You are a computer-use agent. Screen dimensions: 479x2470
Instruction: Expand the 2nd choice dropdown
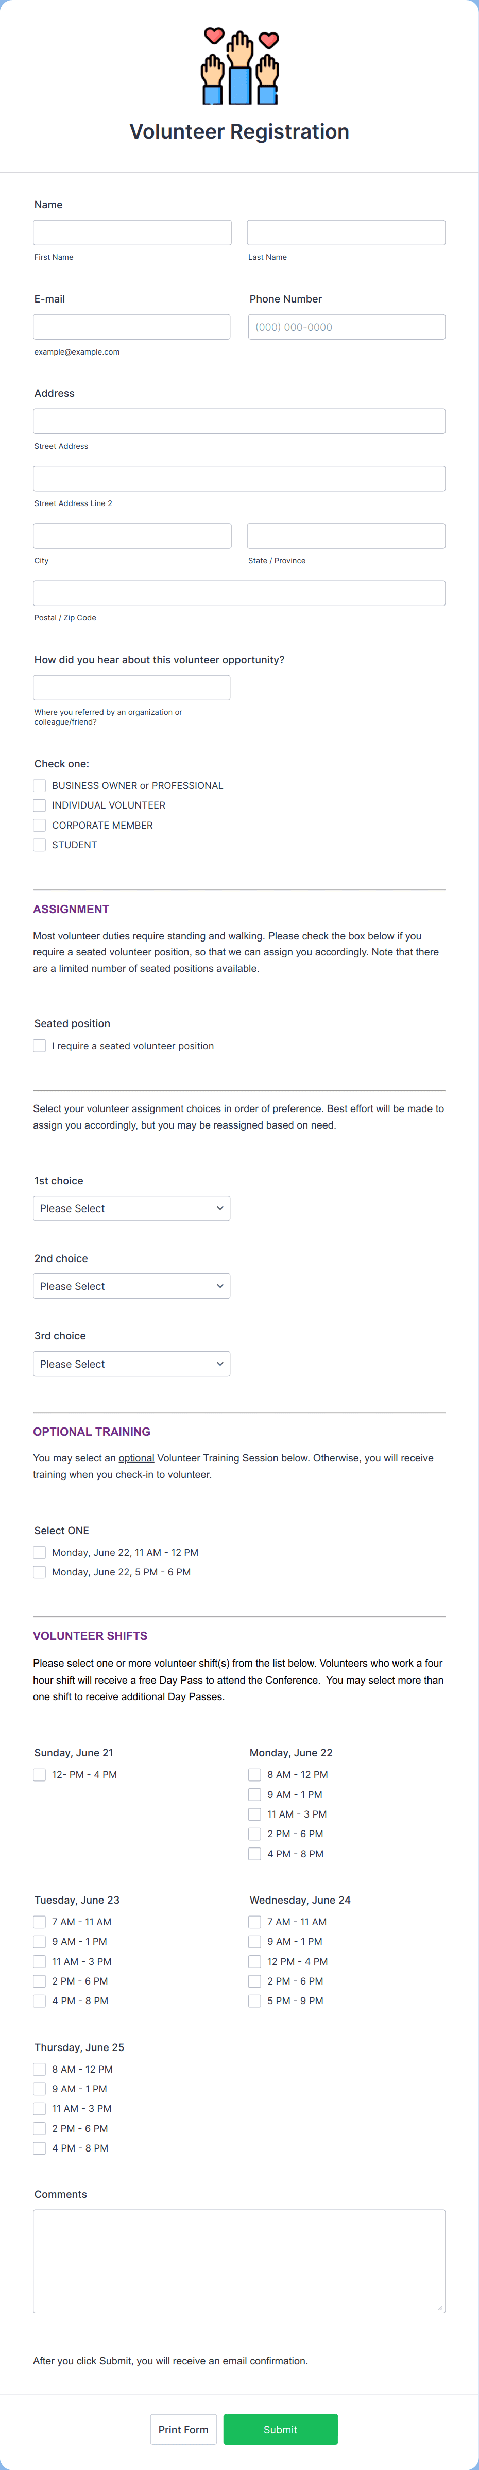click(x=131, y=1286)
